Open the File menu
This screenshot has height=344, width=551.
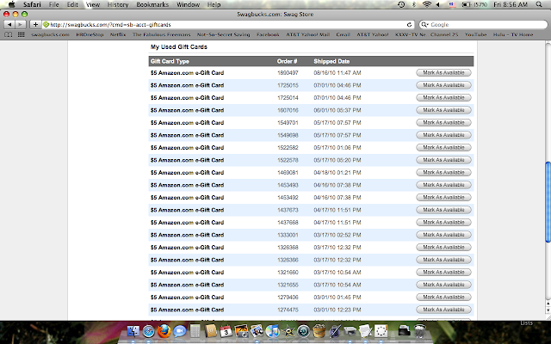click(x=53, y=4)
